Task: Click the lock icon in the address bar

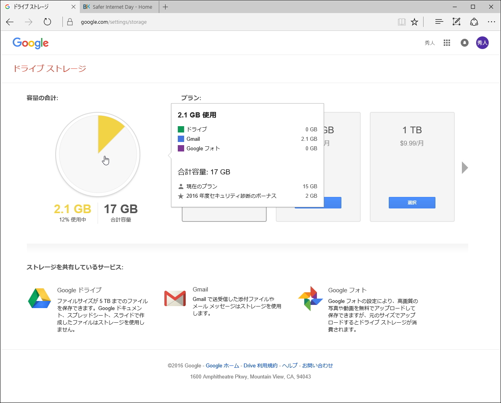Action: (x=69, y=22)
